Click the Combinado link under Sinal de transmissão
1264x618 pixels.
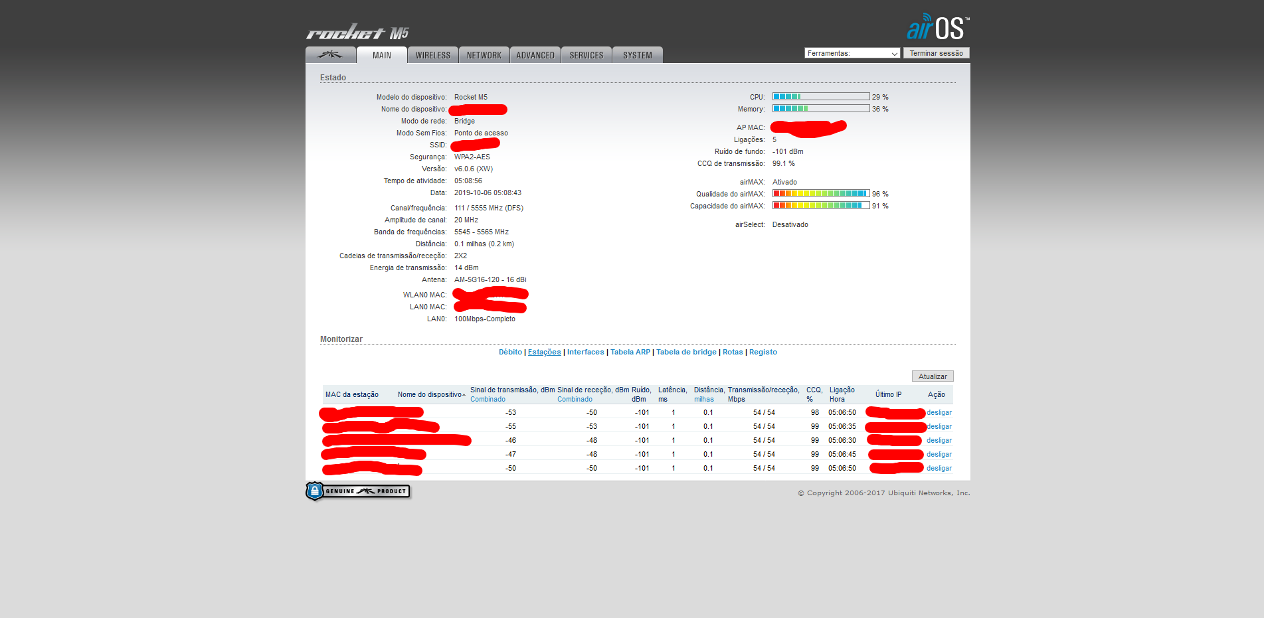pyautogui.click(x=488, y=399)
